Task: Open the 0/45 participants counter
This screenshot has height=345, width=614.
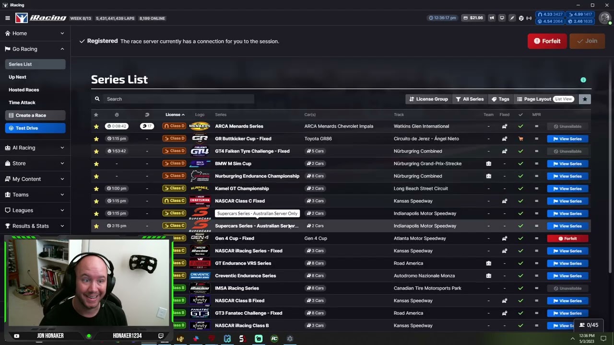Action: coord(589,325)
